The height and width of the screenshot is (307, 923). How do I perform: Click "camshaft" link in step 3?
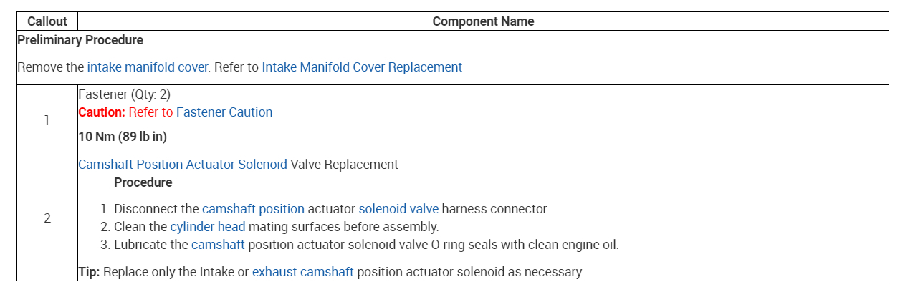218,245
